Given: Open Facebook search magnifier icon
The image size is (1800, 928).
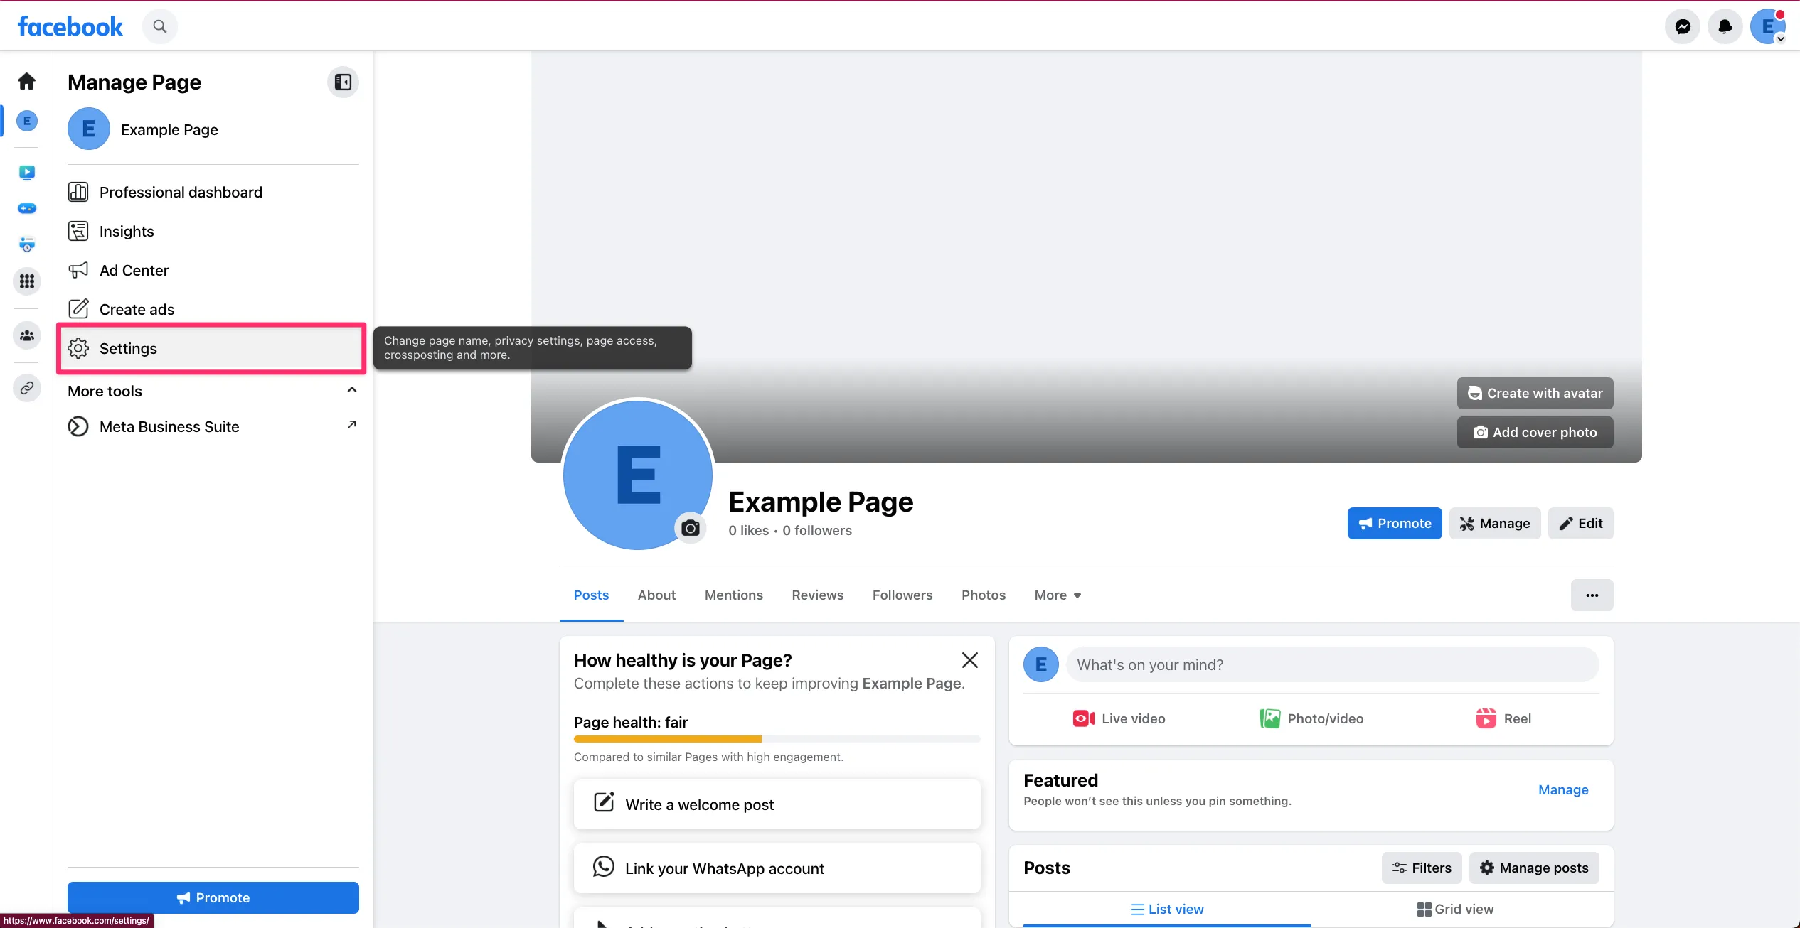Looking at the screenshot, I should click(x=160, y=26).
